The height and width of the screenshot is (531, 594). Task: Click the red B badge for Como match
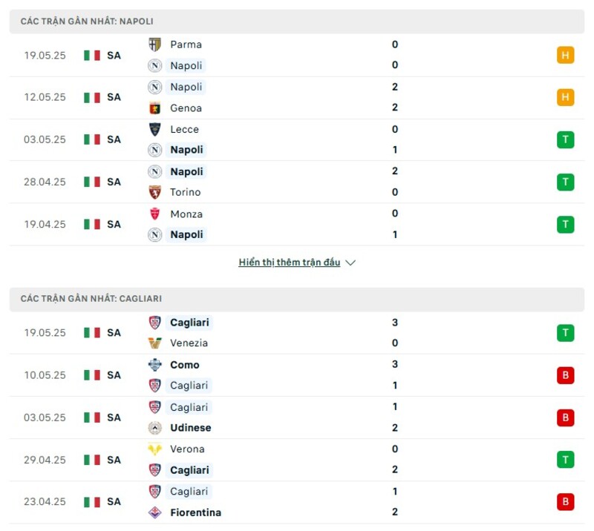point(565,375)
